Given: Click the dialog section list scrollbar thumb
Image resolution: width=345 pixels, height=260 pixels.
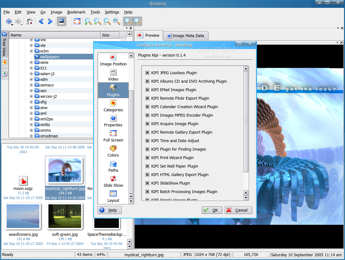Looking at the screenshot, I should (x=131, y=142).
